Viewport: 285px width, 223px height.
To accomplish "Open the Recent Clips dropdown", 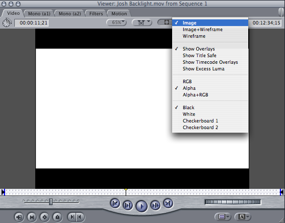I will pyautogui.click(x=222, y=217).
